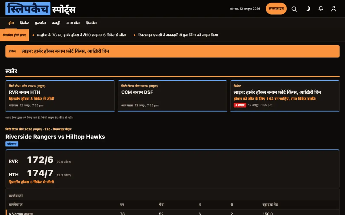The height and width of the screenshot is (215, 345).
Task: Click RVR score 172/6
Action: tap(40, 160)
